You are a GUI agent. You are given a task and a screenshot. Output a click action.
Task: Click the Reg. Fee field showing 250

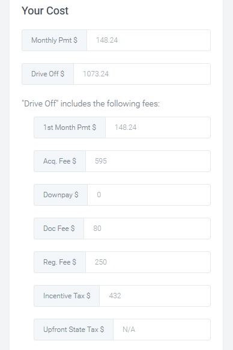pos(148,262)
